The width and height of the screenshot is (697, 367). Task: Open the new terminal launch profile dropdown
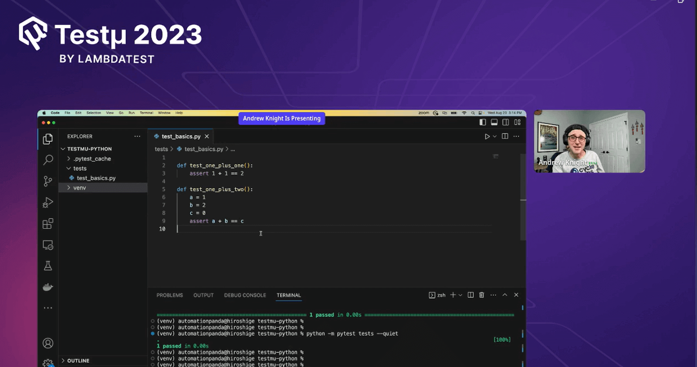point(460,295)
